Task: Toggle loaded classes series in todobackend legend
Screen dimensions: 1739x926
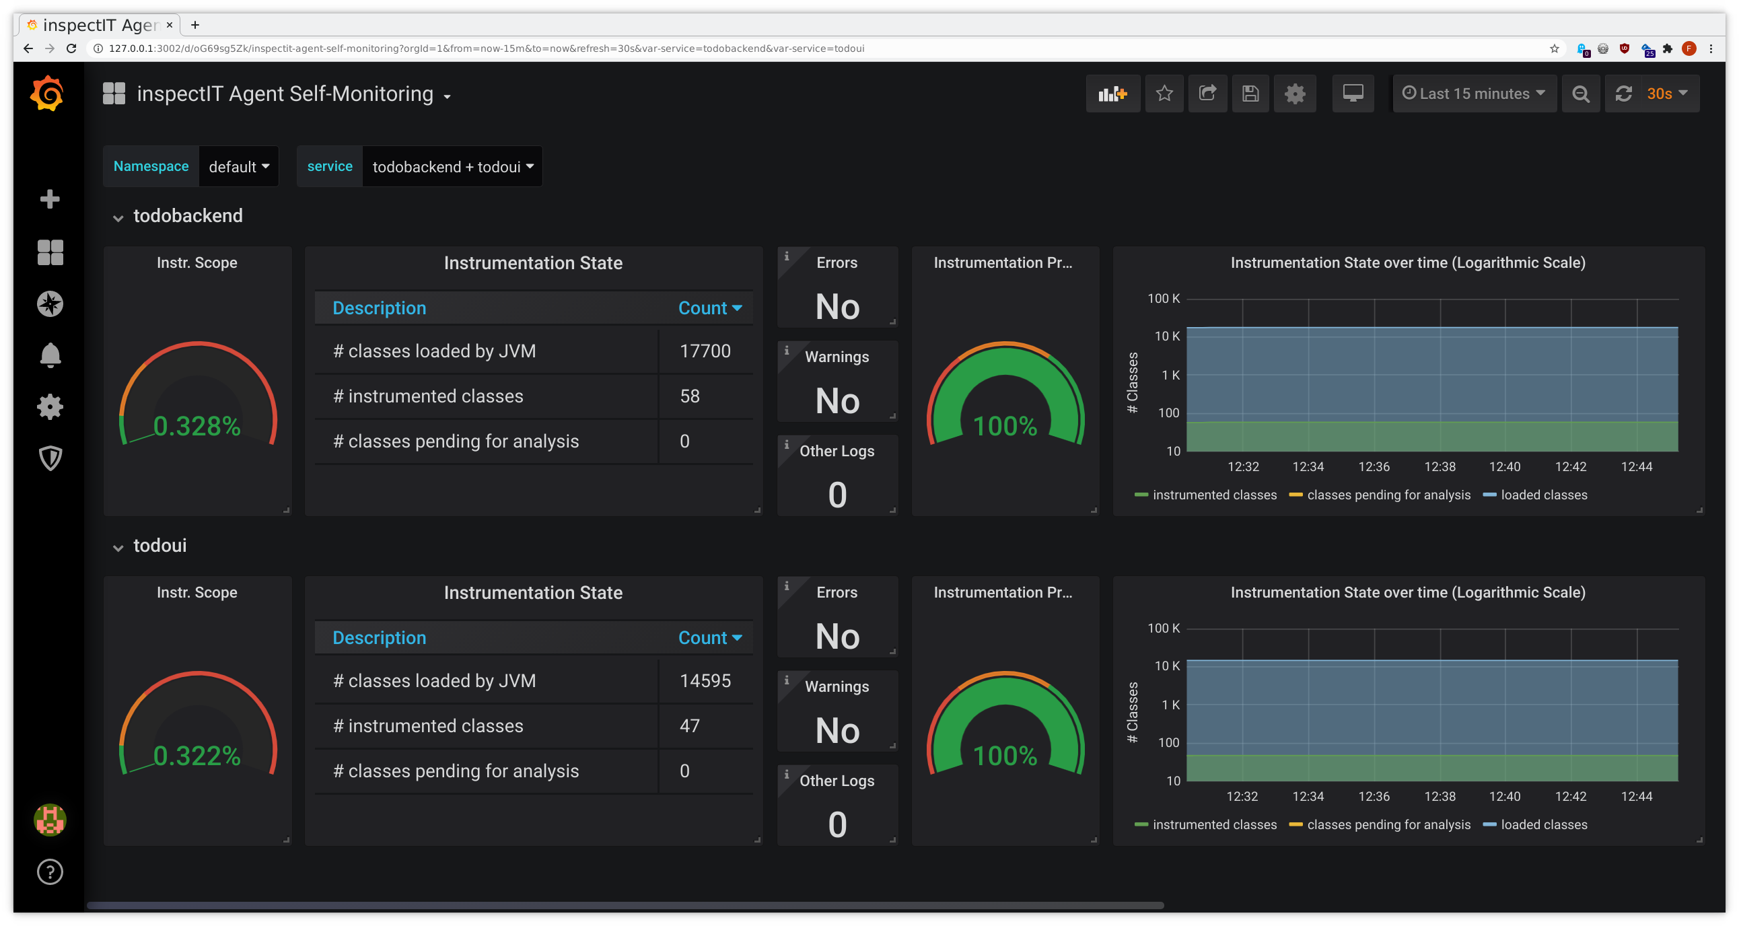Action: [1543, 495]
